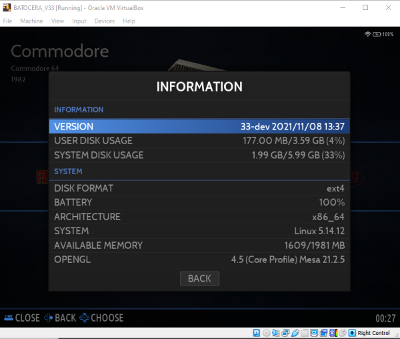The image size is (400, 339).
Task: Click the VirtualBox app icon in title bar
Action: click(x=7, y=7)
